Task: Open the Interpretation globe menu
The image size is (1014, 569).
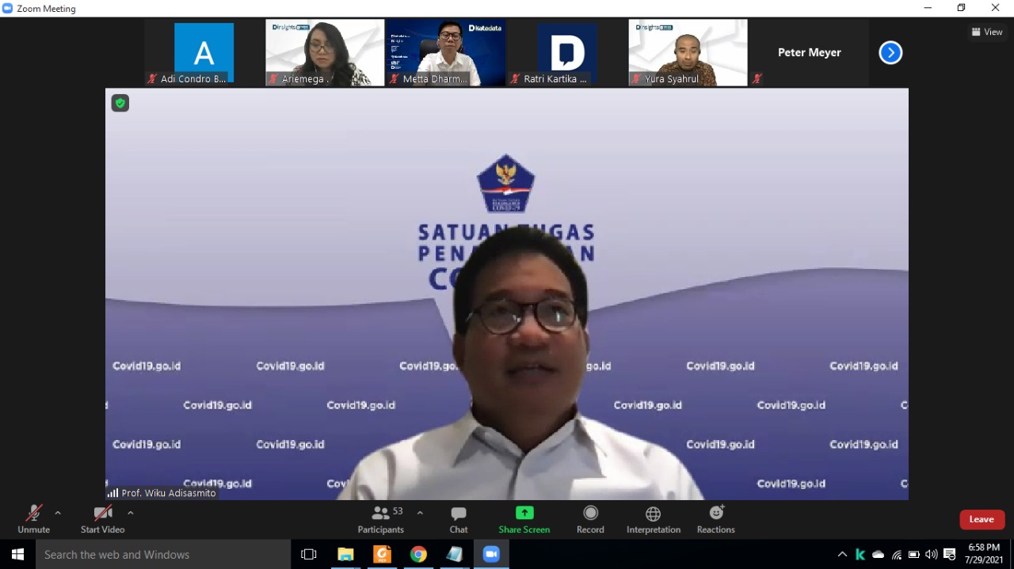Action: pos(654,519)
